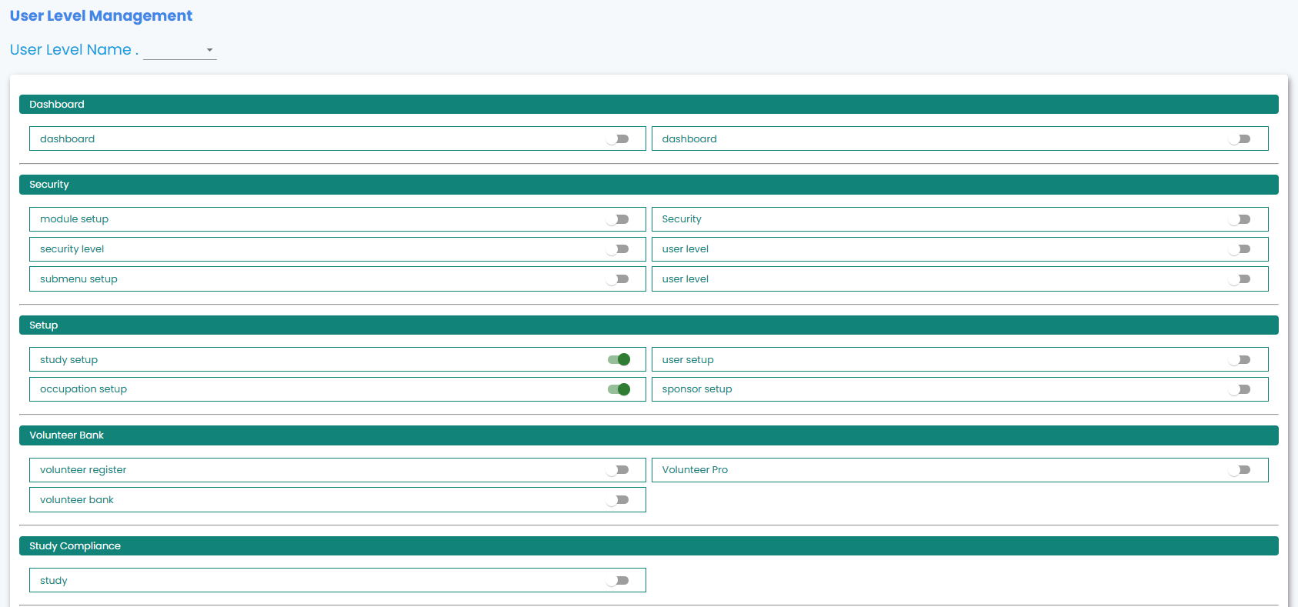This screenshot has height=607, width=1298.
Task: Click the 'Volunteer Pro' label text
Action: [695, 470]
